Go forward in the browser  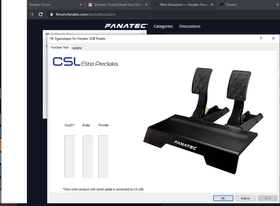[32, 14]
